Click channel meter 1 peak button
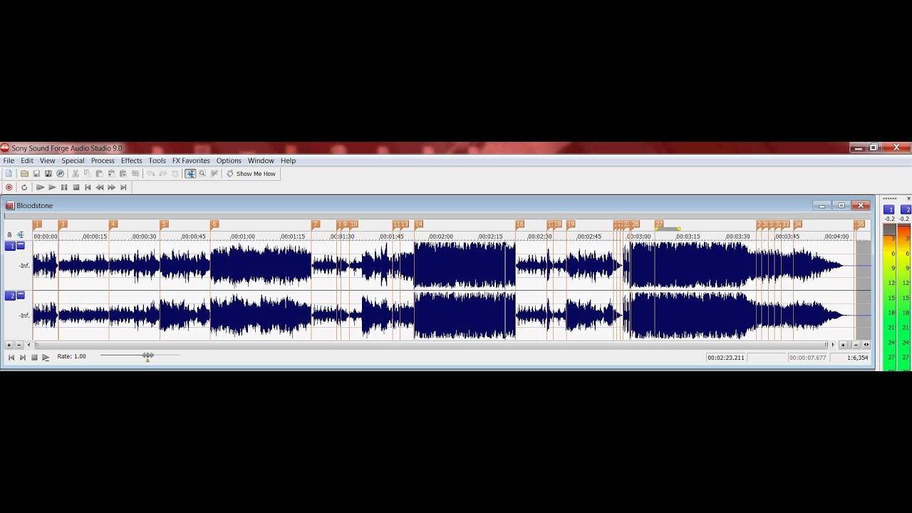Viewport: 912px width, 513px height. 889,209
